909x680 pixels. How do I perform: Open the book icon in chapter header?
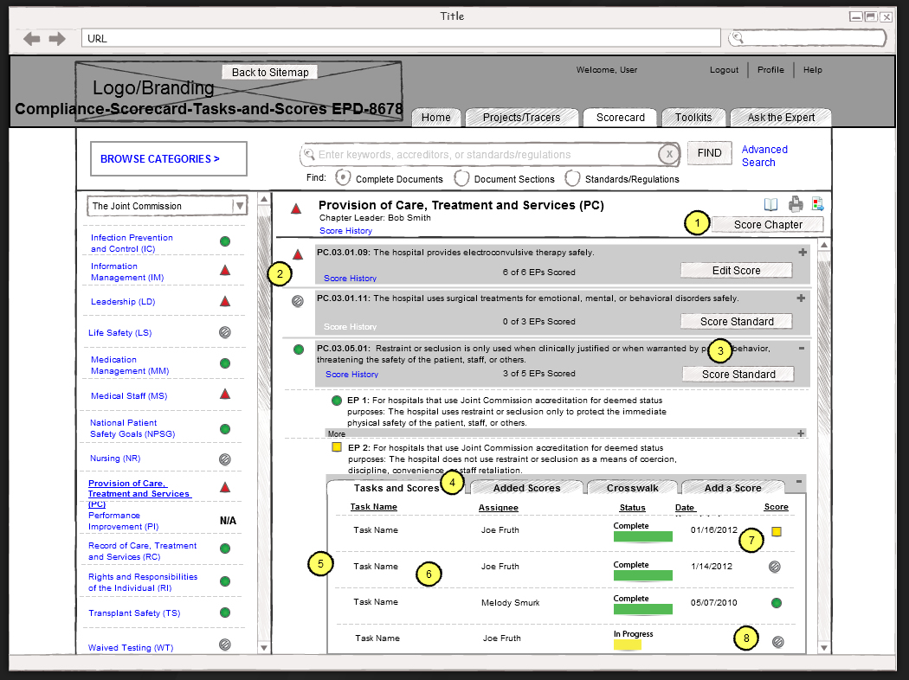[x=770, y=204]
